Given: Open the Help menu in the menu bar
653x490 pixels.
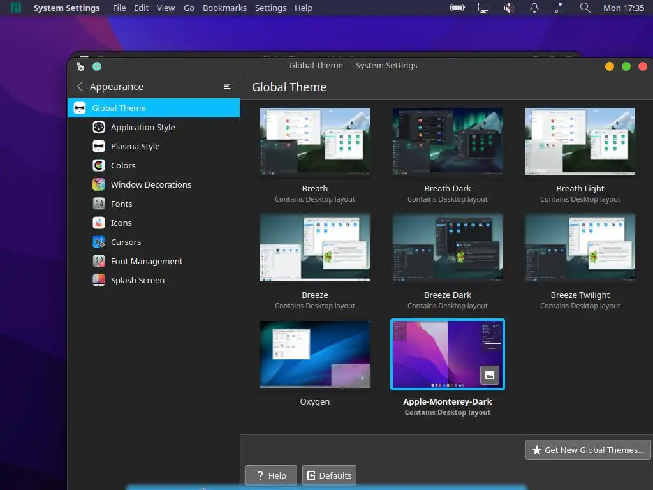Looking at the screenshot, I should tap(304, 8).
